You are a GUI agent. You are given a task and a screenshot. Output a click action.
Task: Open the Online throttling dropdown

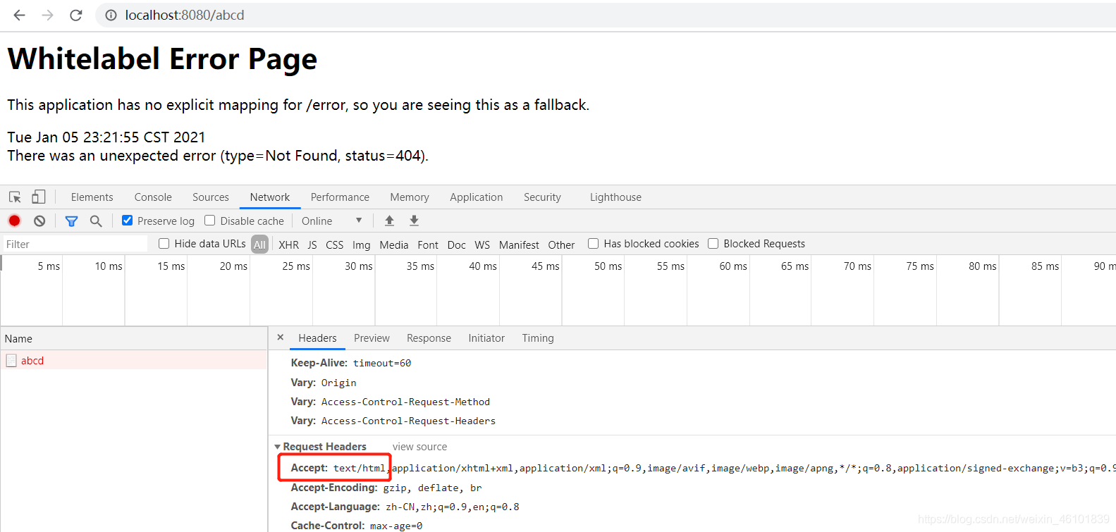331,221
